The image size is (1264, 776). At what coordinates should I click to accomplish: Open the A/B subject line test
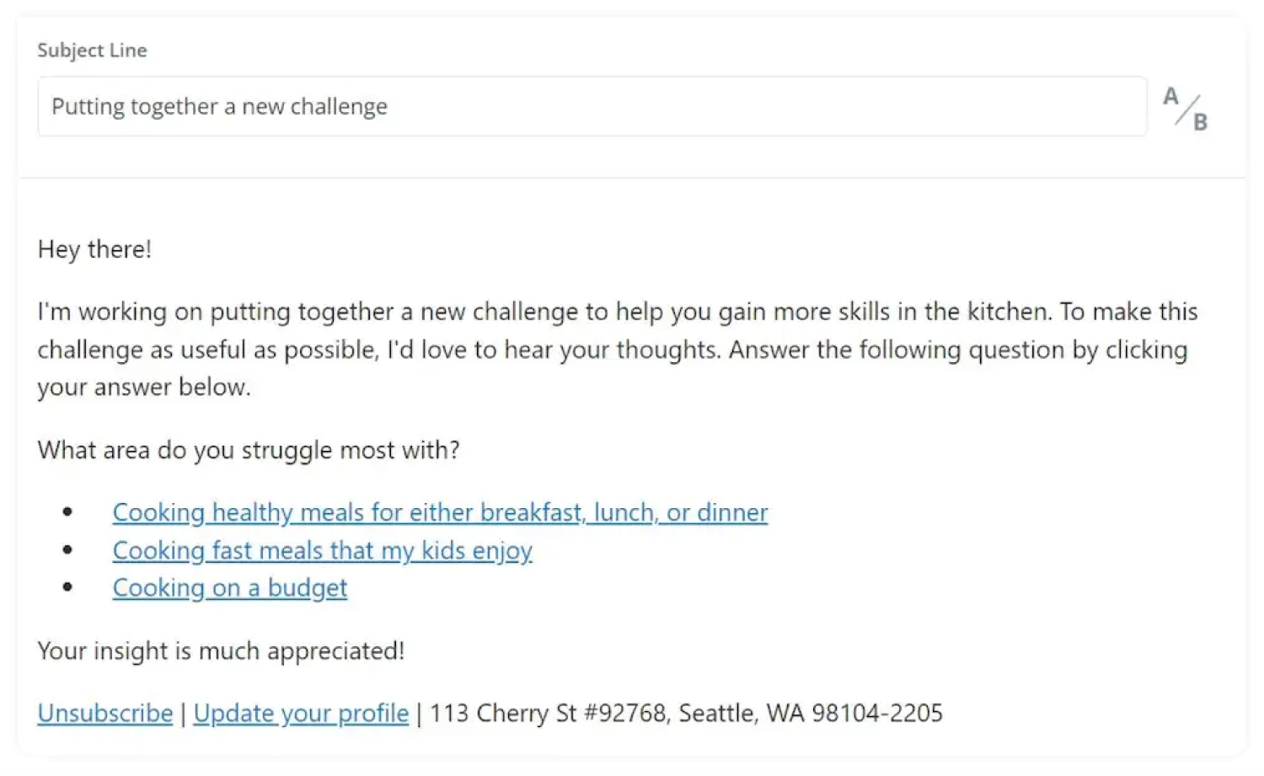coord(1186,109)
